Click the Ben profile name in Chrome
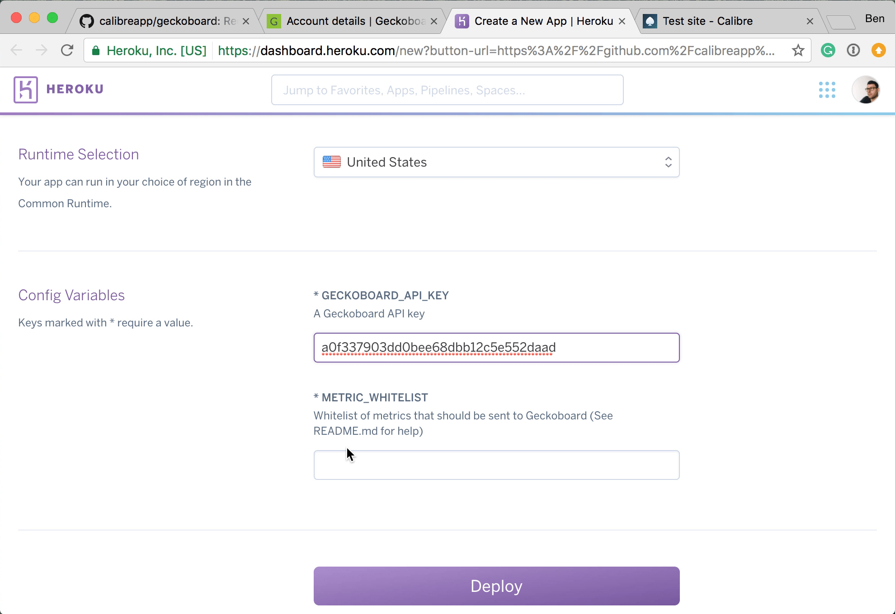Viewport: 895px width, 614px height. pyautogui.click(x=875, y=19)
